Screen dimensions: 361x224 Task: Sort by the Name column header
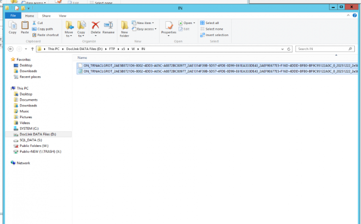[x=82, y=57]
